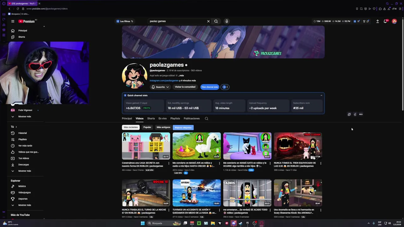Open browser AI assistant button
404x227 pixels.
(395, 9)
